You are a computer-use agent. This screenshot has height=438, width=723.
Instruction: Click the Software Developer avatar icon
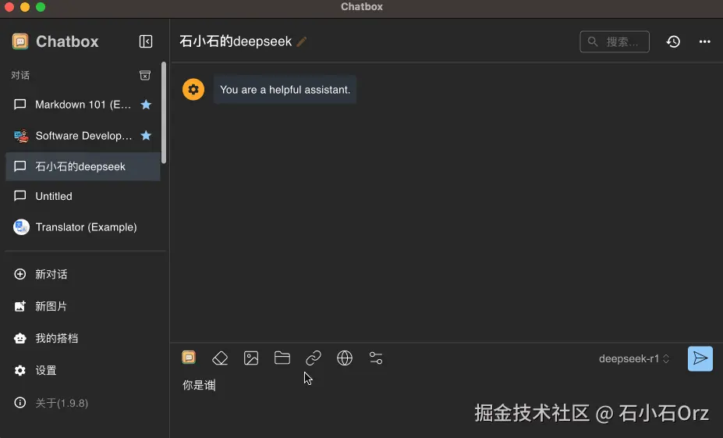pyautogui.click(x=21, y=136)
